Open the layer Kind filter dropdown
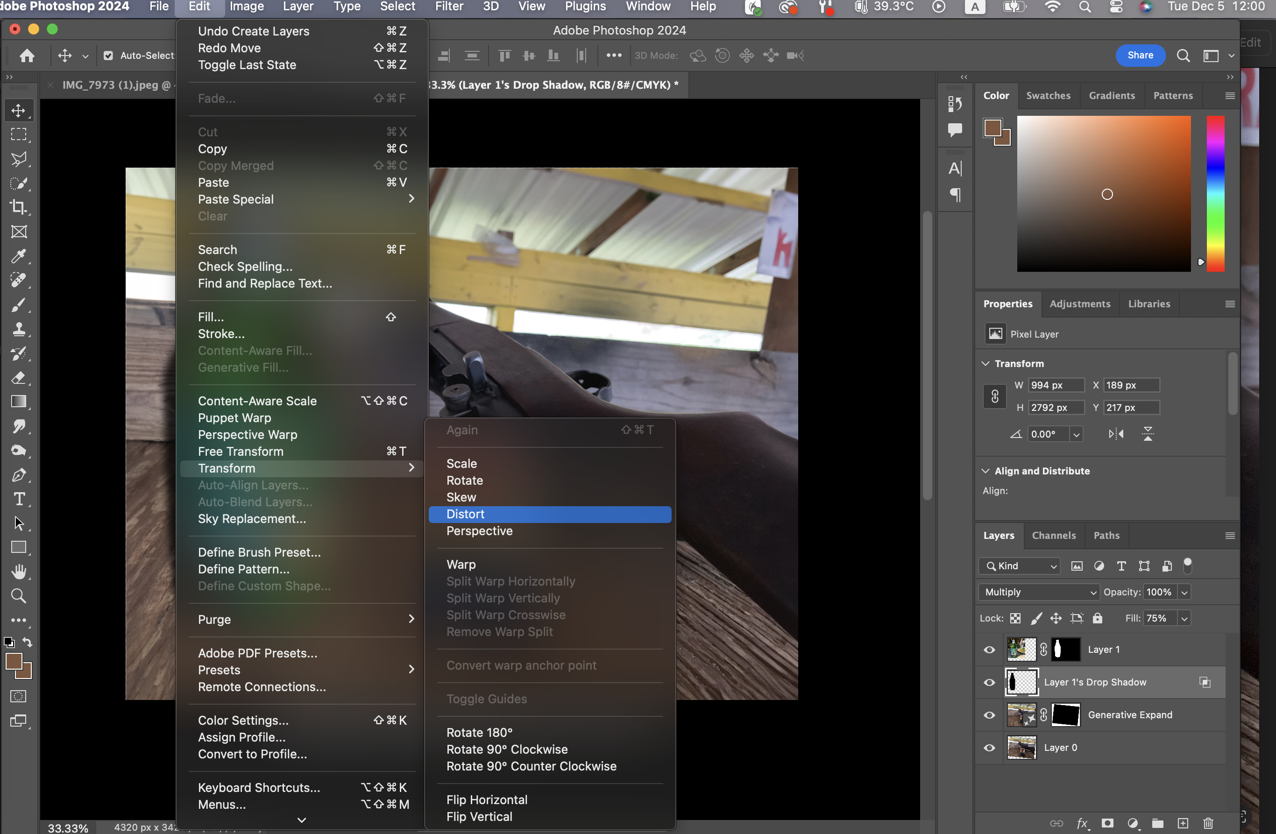 click(x=1019, y=566)
